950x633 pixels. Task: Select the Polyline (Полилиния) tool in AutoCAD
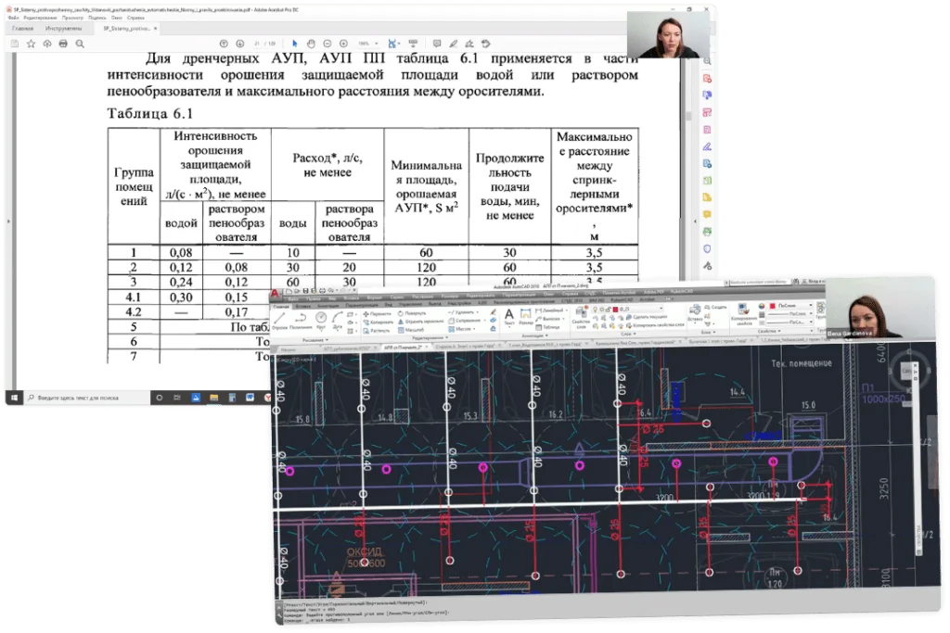[301, 320]
